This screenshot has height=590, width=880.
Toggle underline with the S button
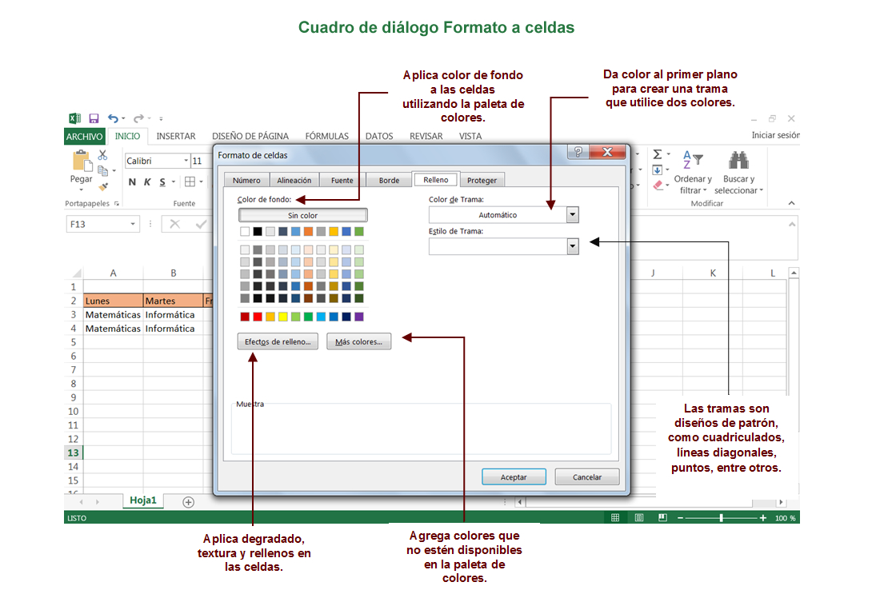pyautogui.click(x=162, y=181)
